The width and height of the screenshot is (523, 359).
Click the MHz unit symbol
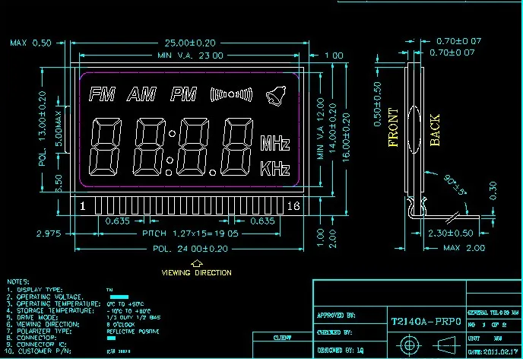[275, 143]
